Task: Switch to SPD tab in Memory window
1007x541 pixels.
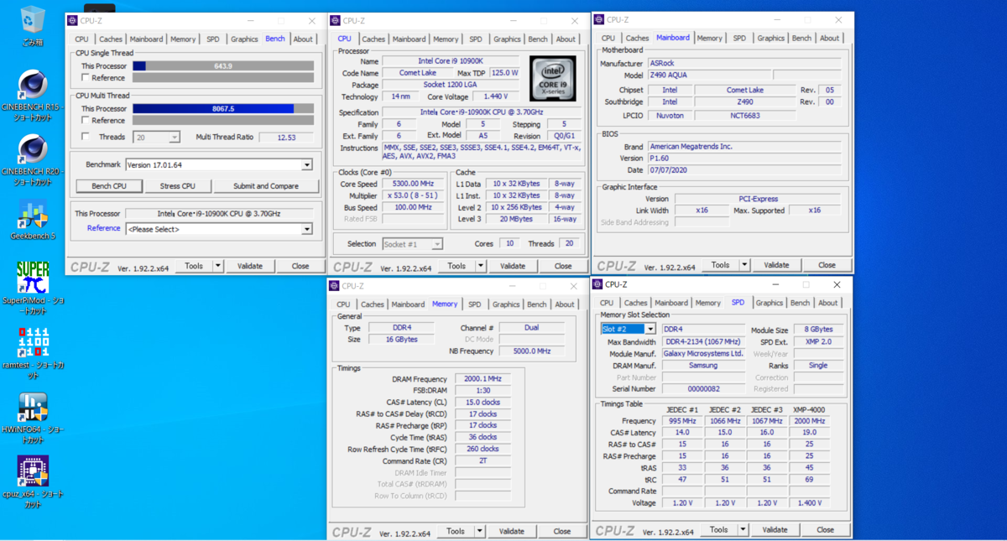Action: pos(475,304)
